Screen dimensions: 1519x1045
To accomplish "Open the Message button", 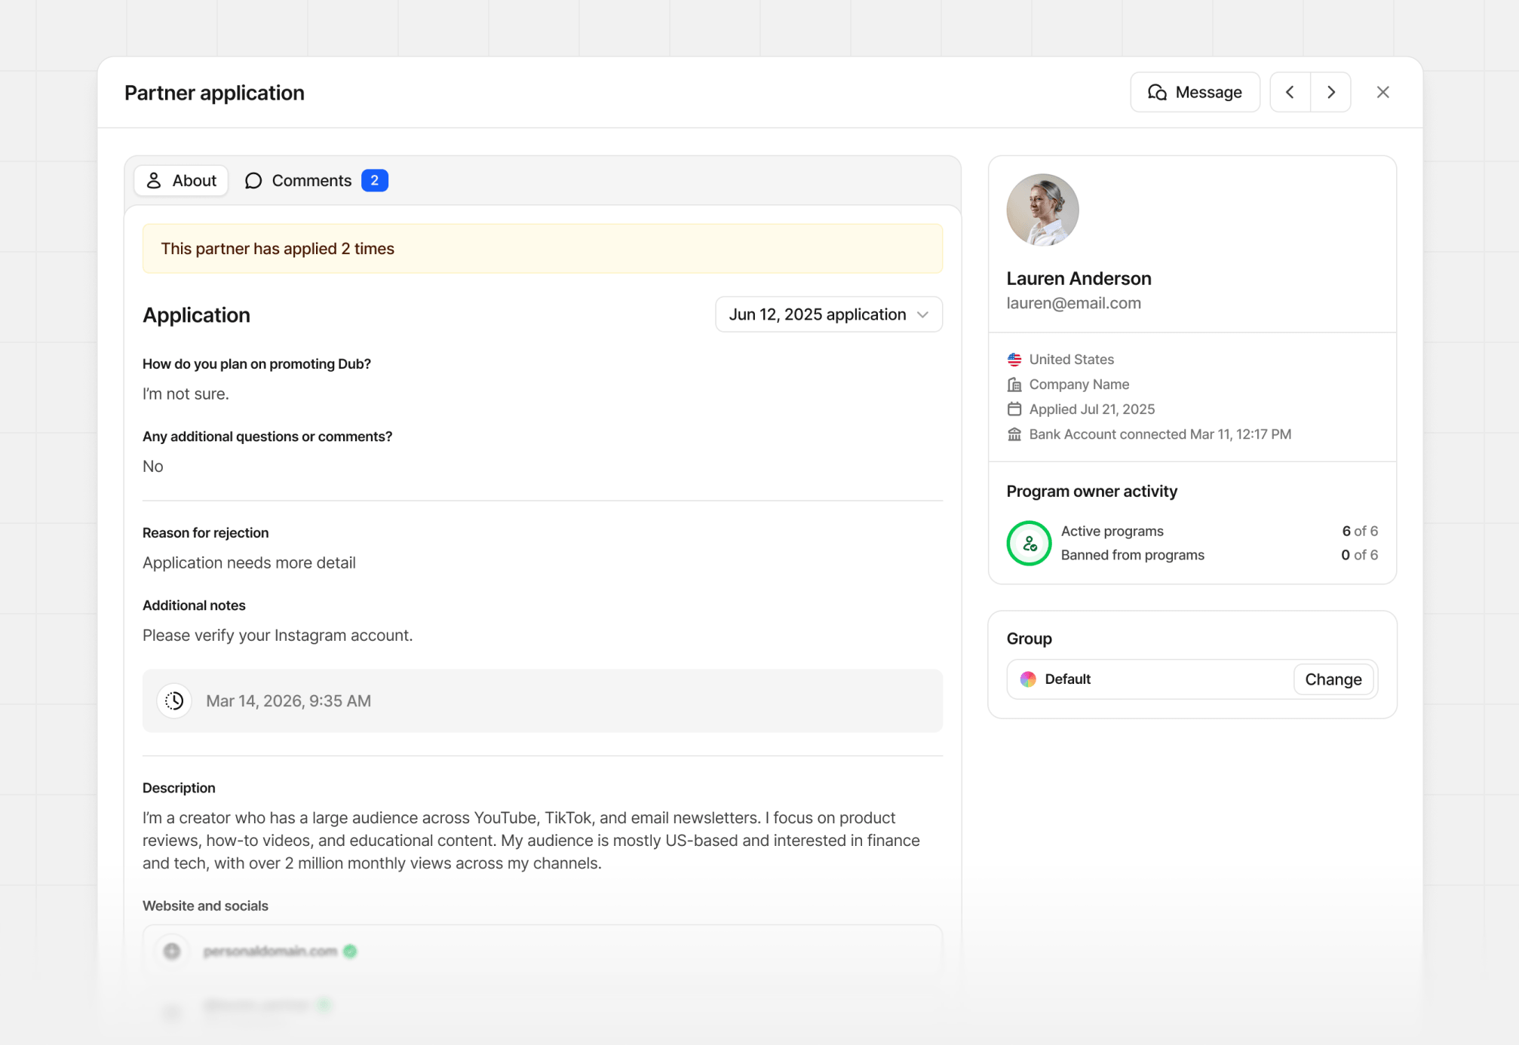I will click(1195, 92).
